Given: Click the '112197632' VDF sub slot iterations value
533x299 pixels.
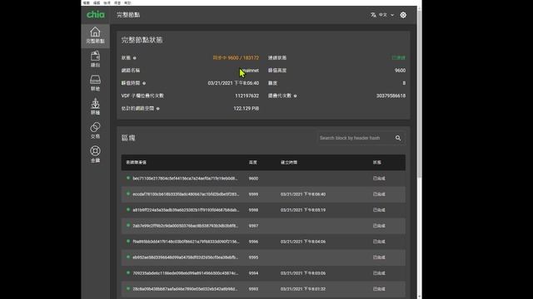Looking at the screenshot, I should (247, 96).
